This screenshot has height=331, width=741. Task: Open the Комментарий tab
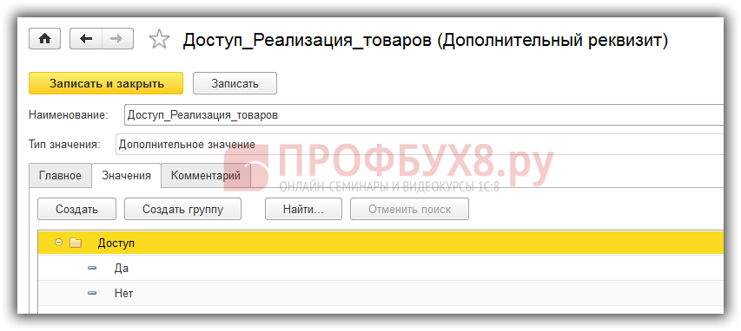point(206,175)
